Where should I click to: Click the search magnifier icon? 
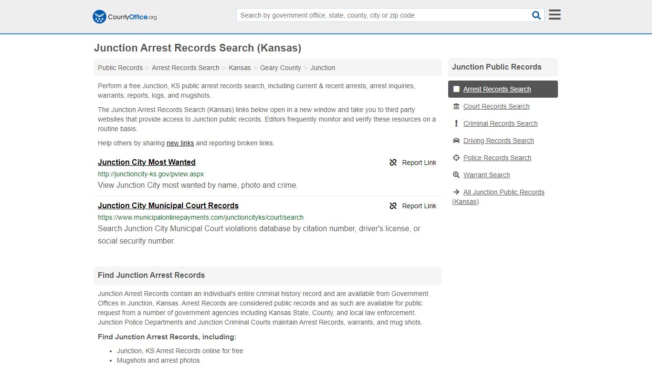click(536, 15)
